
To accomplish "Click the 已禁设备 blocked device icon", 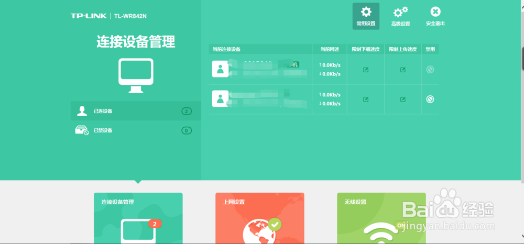I will [82, 130].
